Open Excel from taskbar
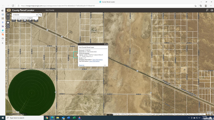214x120 pixels. (74, 118)
